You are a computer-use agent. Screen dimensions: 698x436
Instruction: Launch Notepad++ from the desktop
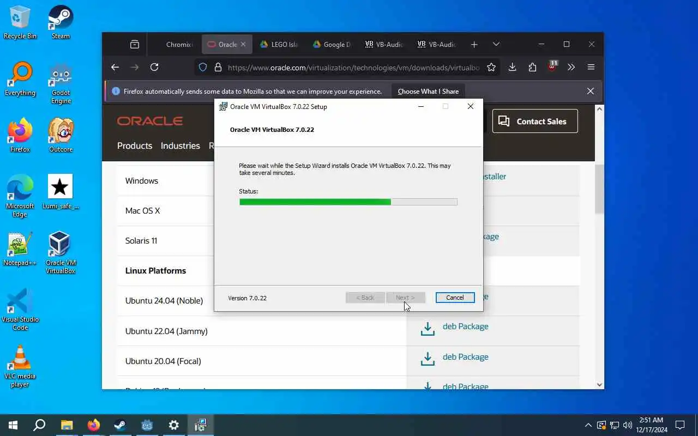[20, 249]
